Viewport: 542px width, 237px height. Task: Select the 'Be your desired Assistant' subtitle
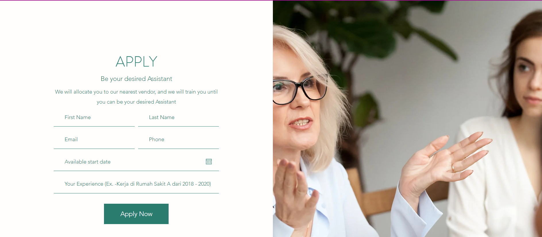136,79
